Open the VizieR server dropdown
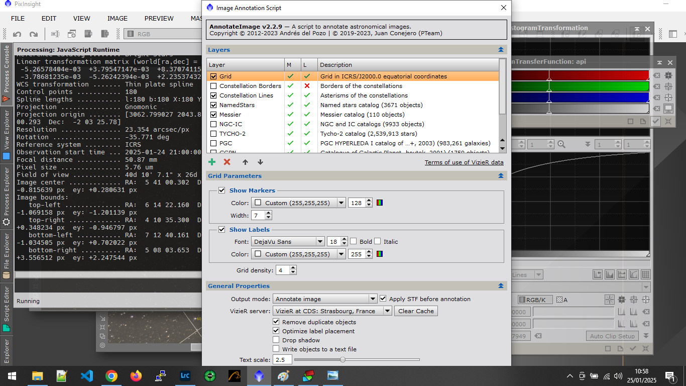Viewport: 686px width, 386px height. pos(332,311)
